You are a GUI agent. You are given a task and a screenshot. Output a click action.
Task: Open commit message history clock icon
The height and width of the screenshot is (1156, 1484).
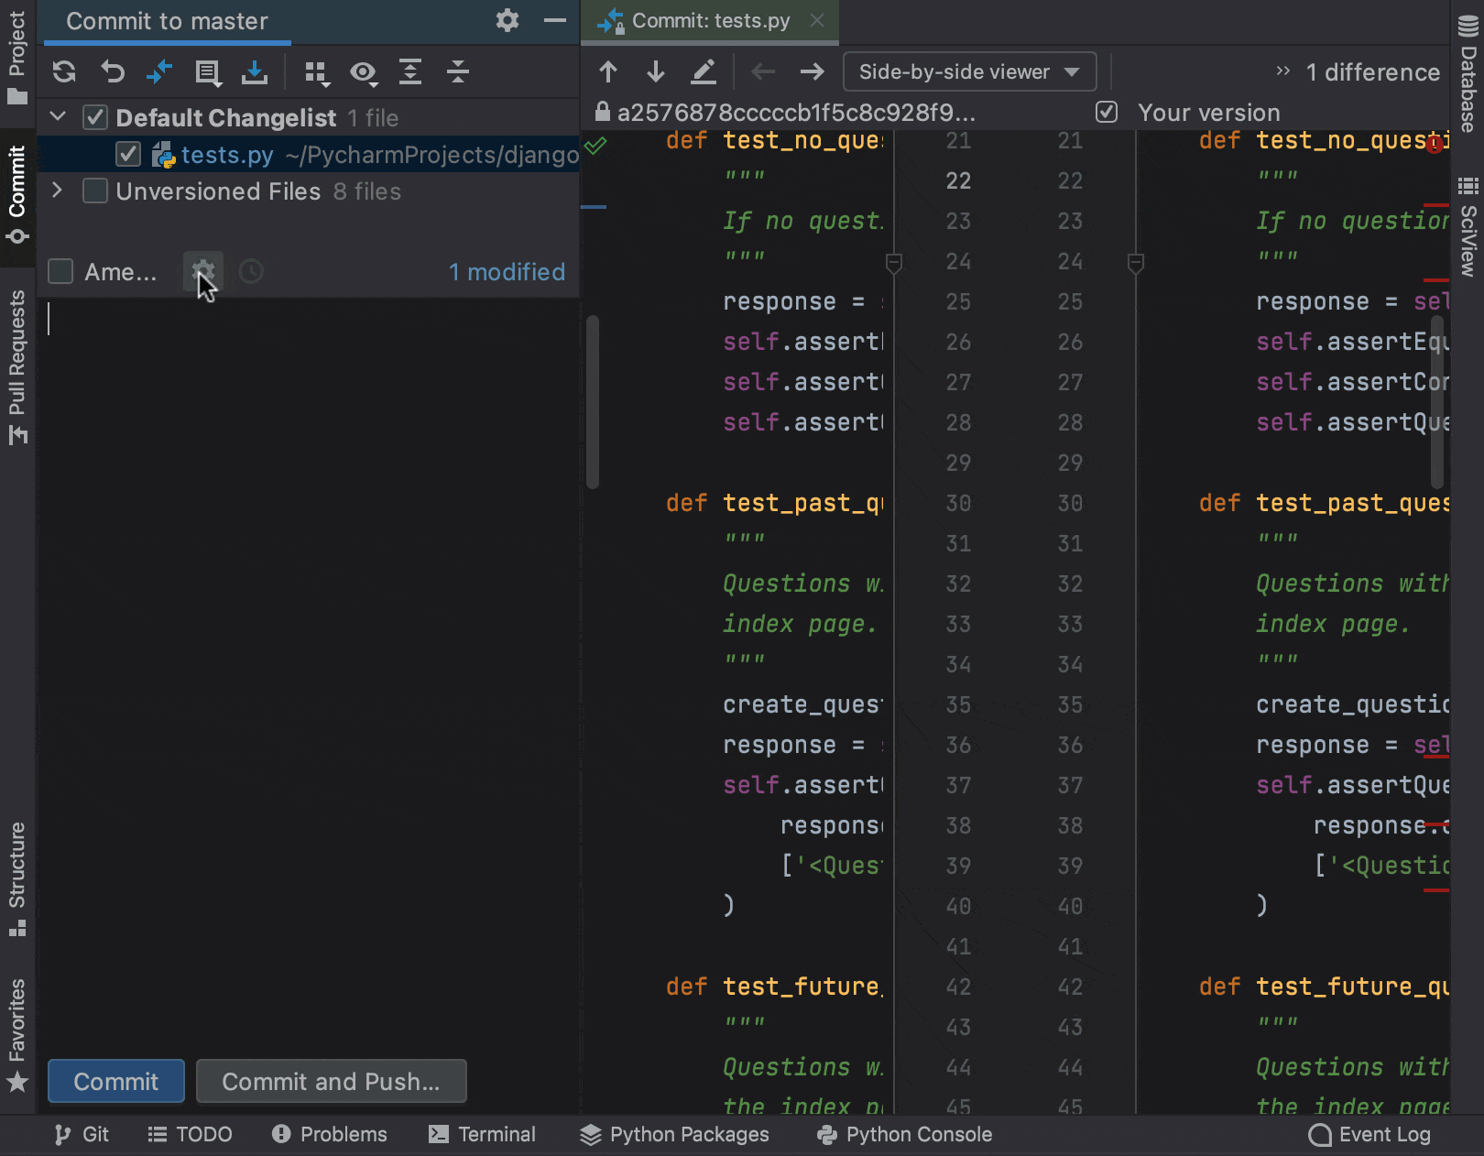(251, 272)
